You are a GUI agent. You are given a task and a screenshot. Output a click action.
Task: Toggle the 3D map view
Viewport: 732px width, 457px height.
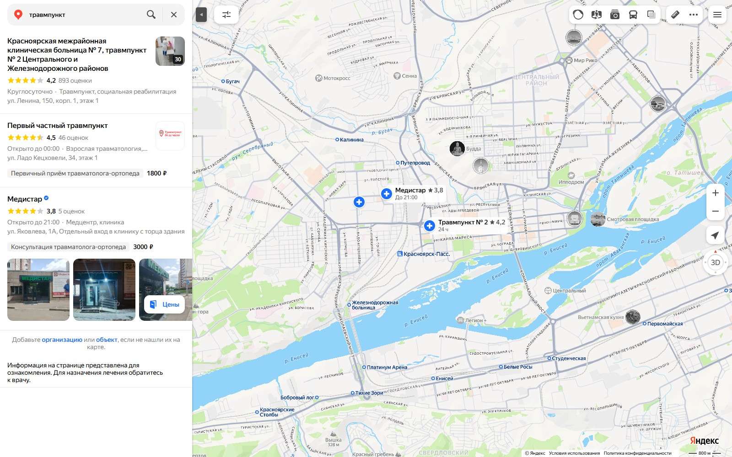[716, 262]
